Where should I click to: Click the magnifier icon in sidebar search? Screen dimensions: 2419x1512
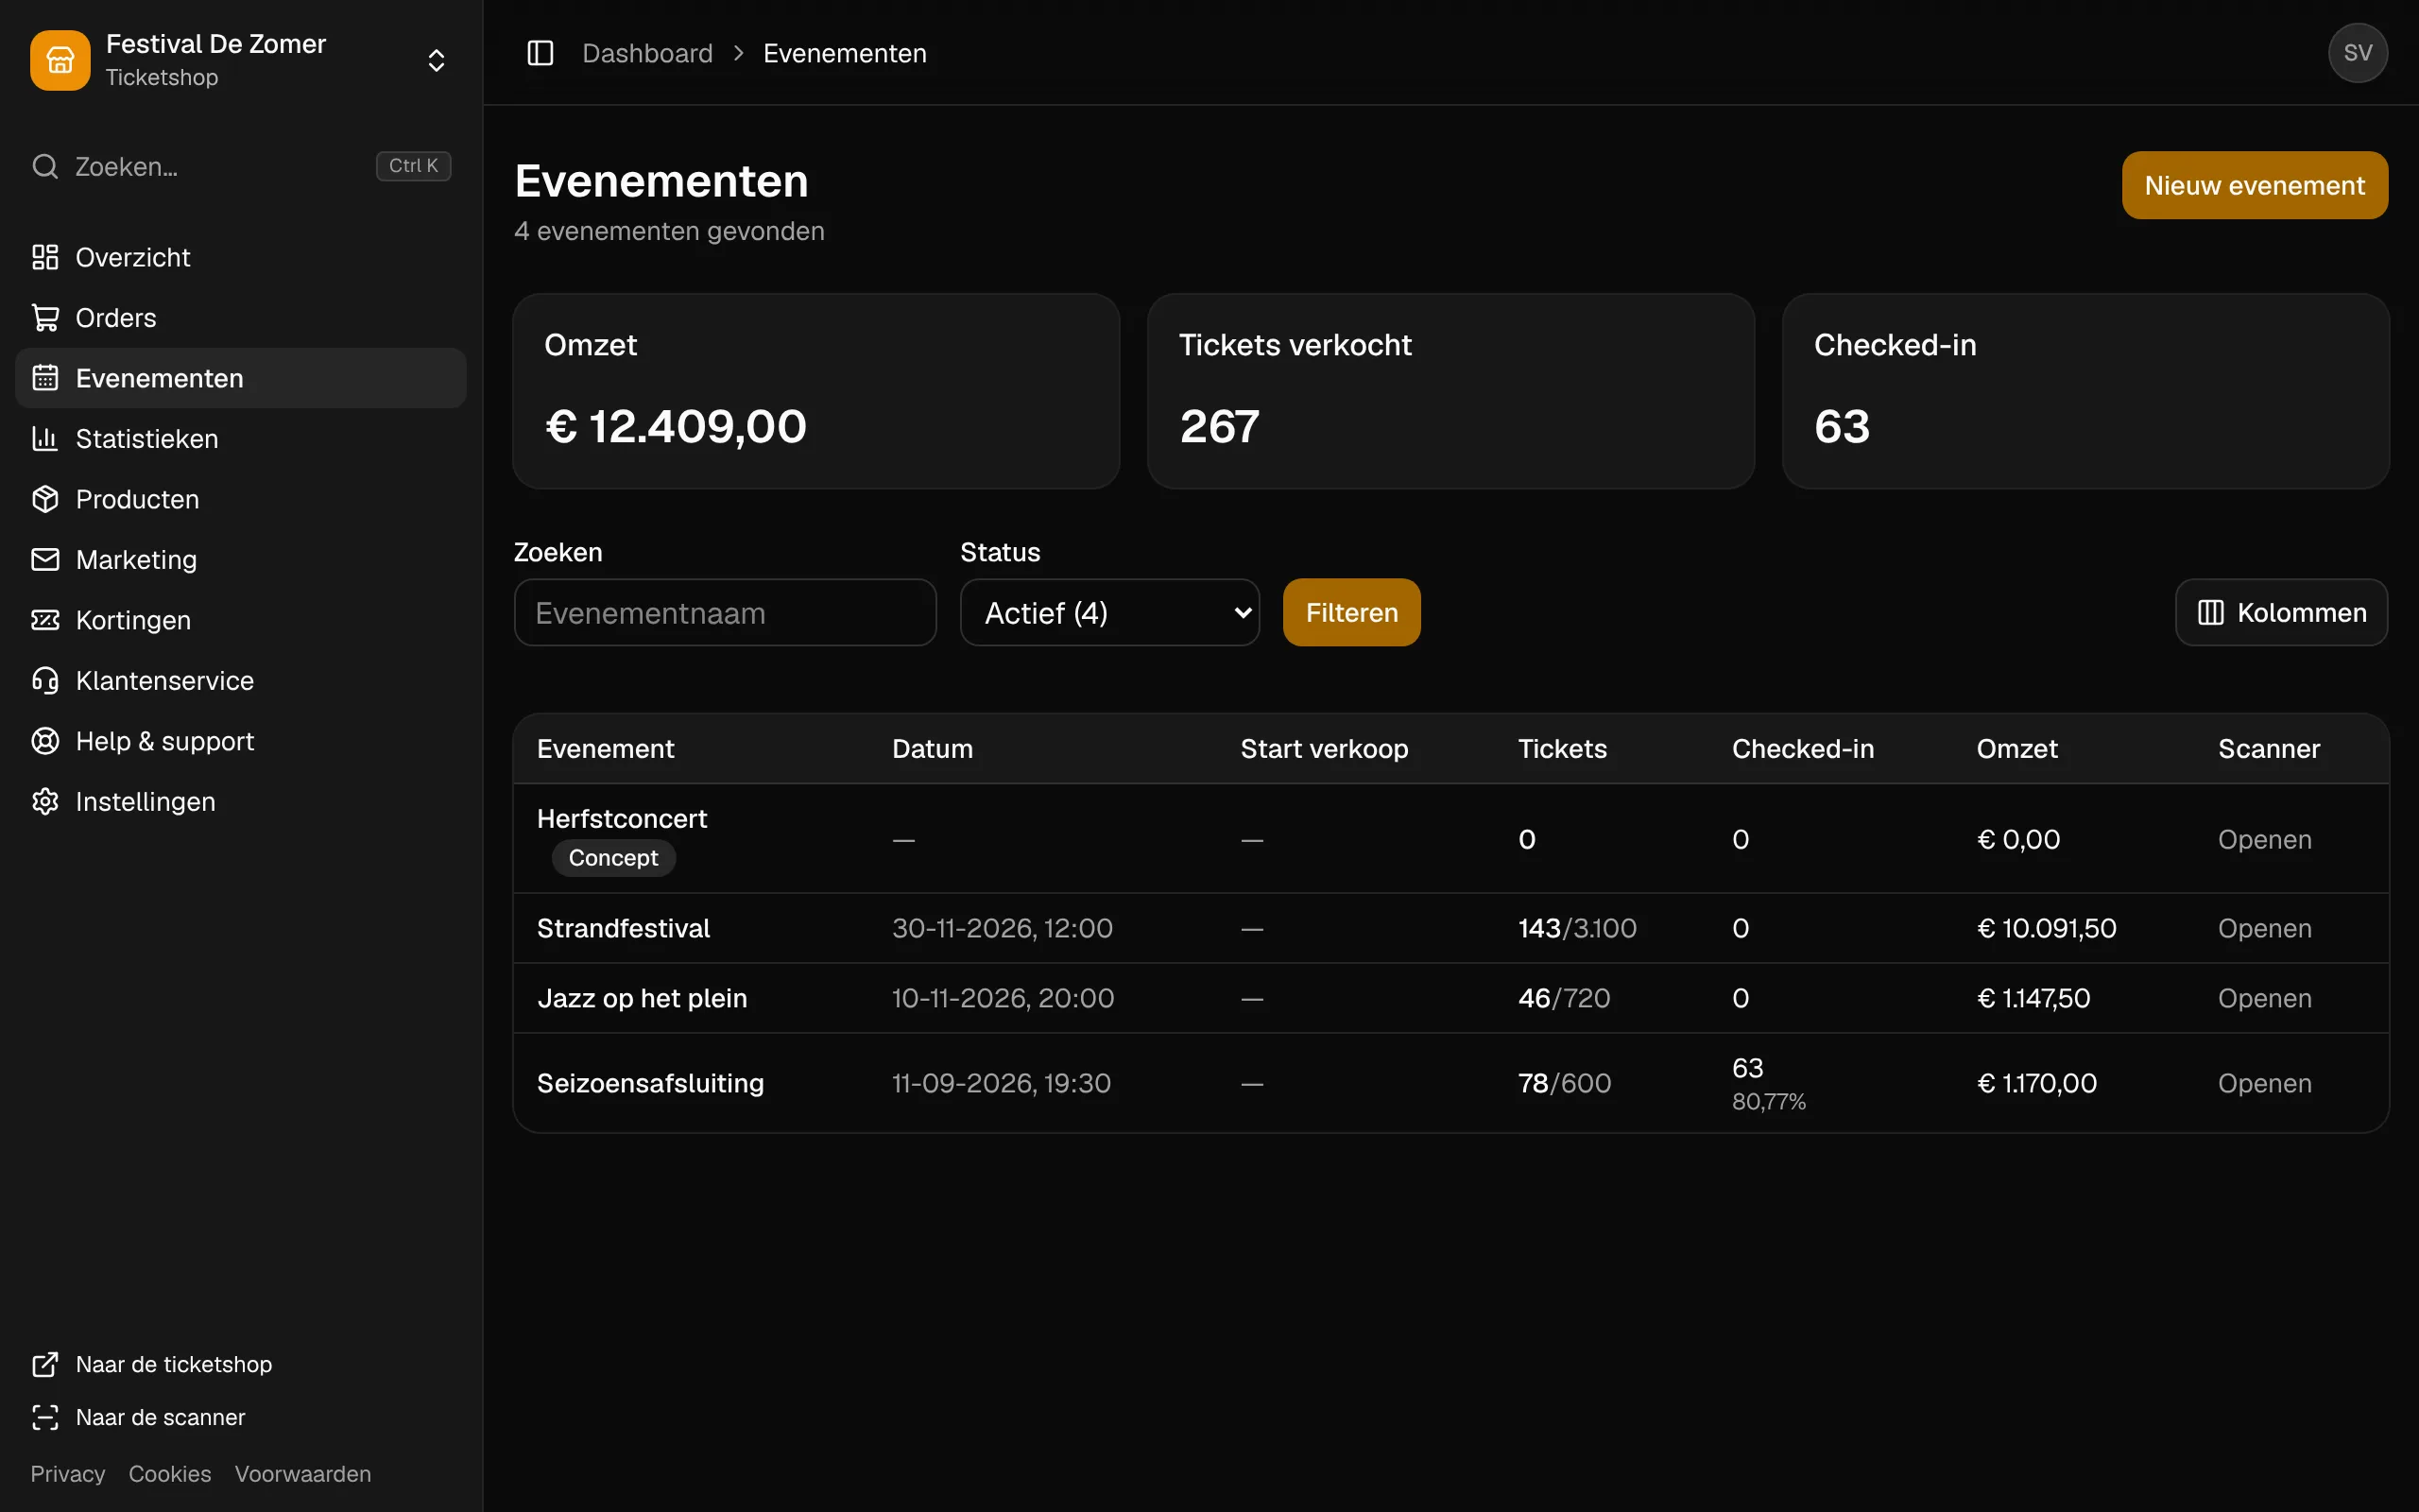45,166
